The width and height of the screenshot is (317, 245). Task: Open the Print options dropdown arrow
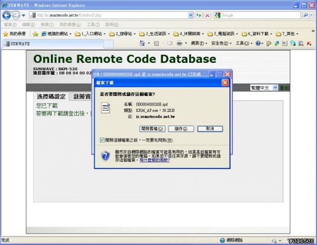[186, 44]
